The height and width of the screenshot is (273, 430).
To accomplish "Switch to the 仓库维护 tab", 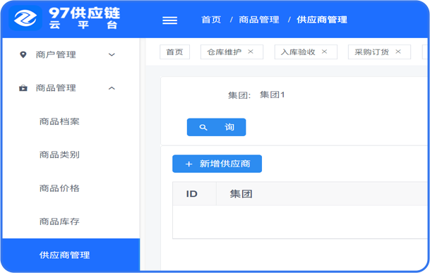I will point(225,51).
